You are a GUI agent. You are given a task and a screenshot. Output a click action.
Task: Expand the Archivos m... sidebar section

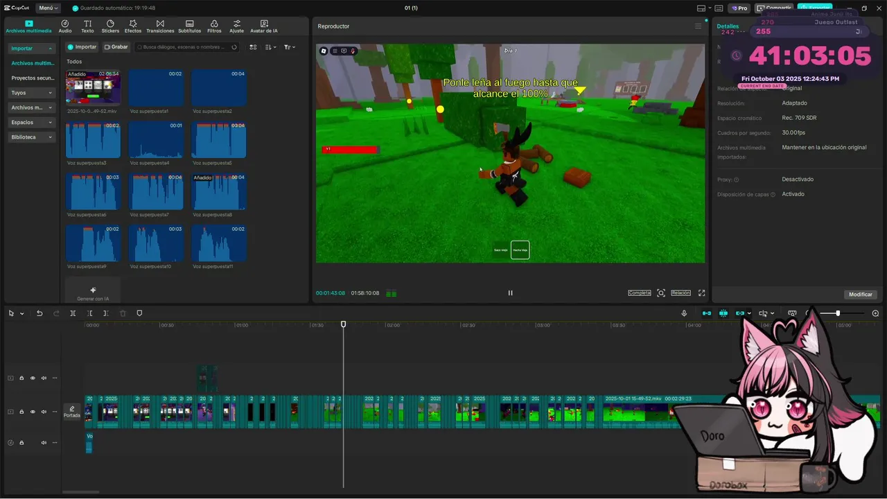click(x=32, y=107)
